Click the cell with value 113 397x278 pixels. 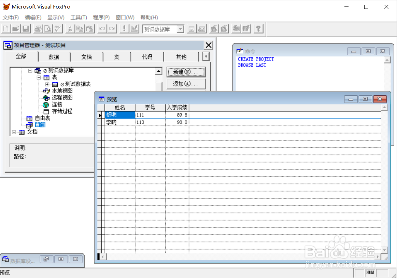tap(151, 122)
